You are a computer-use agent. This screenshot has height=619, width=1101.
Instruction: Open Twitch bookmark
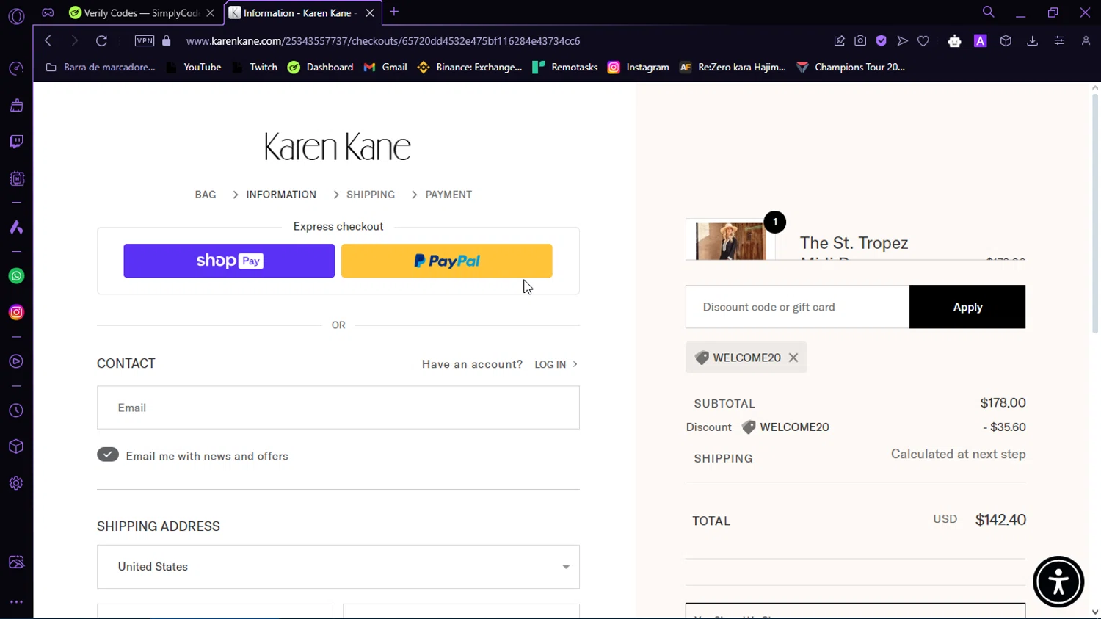255,67
